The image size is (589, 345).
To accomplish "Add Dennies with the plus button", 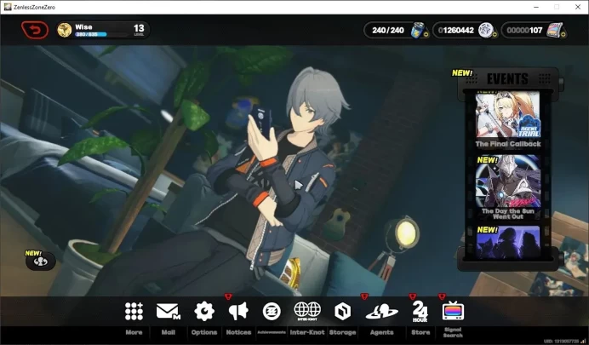I will [x=495, y=35].
